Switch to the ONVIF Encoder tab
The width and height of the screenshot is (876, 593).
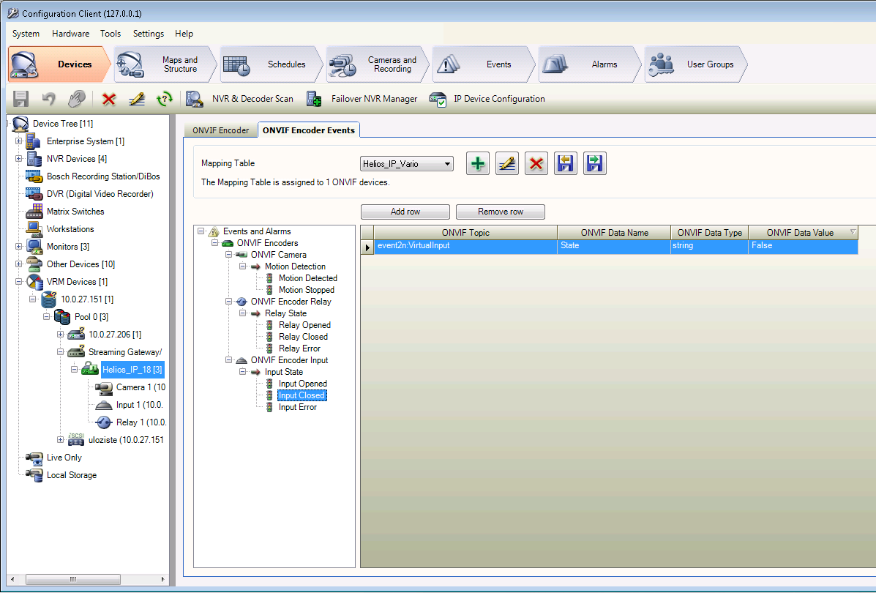coord(220,130)
